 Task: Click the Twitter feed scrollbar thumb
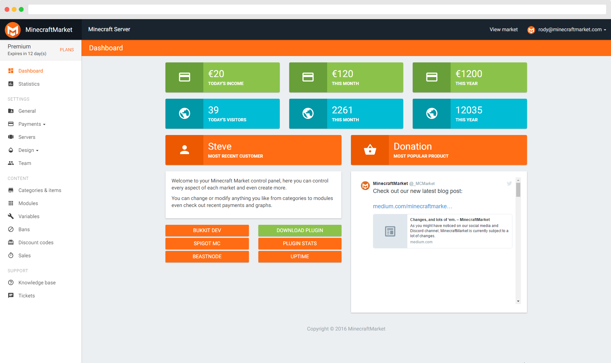click(x=518, y=189)
